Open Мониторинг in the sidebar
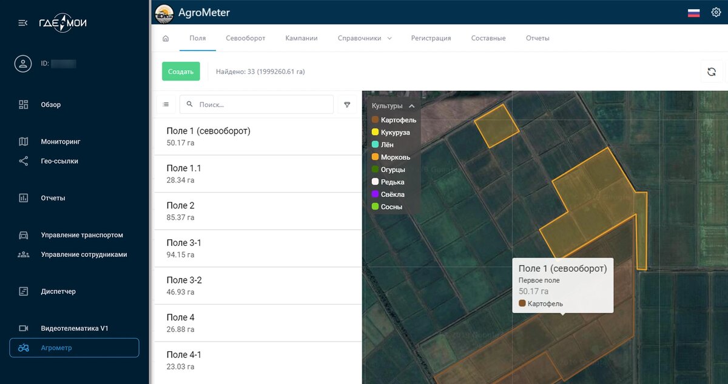The width and height of the screenshot is (728, 384). pos(61,142)
